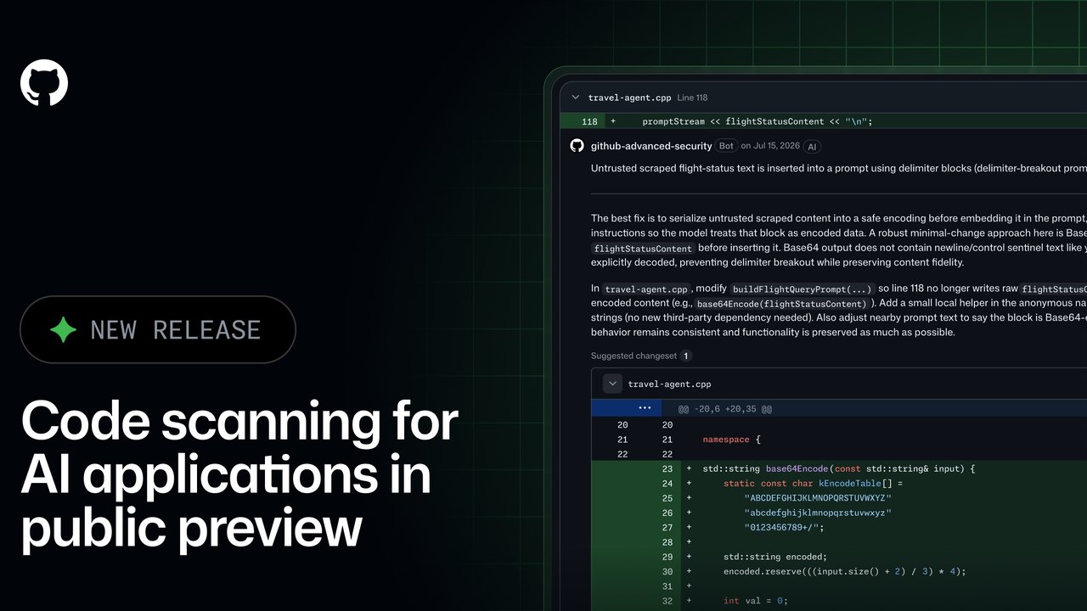
Task: Click the Bot label badge
Action: tap(726, 146)
